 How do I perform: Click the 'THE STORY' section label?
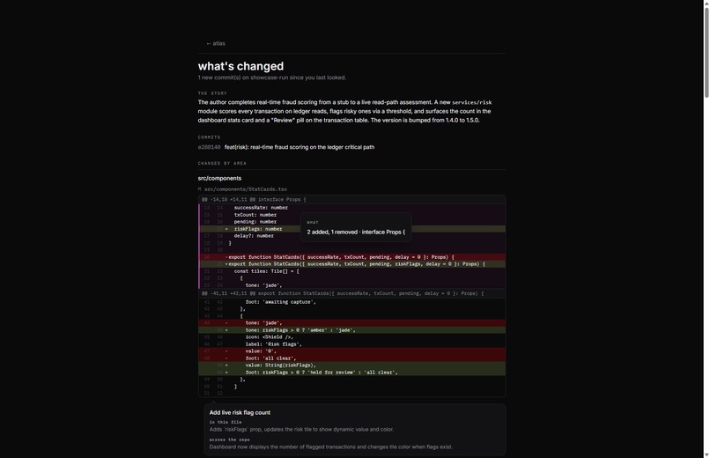[x=212, y=93]
